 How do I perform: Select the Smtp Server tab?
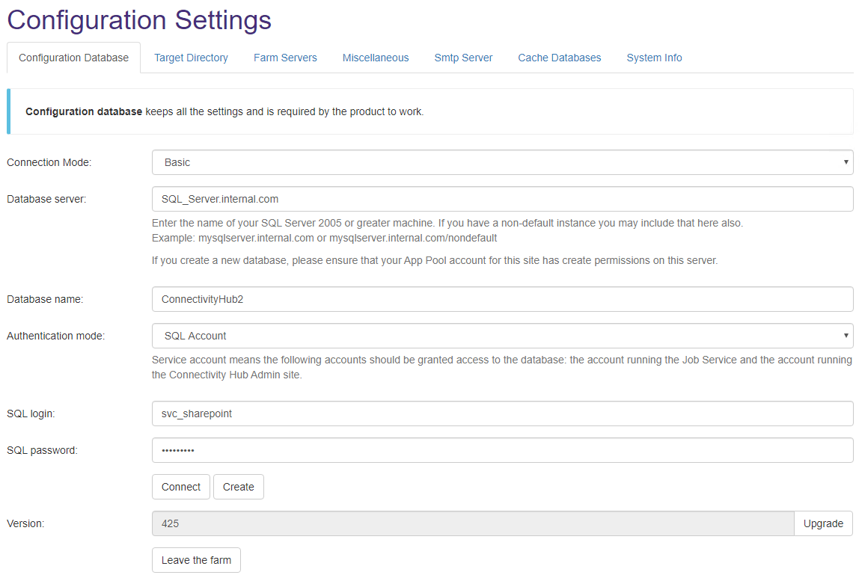(x=463, y=58)
